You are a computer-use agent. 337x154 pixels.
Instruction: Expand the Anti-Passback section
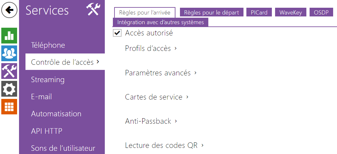click(x=151, y=121)
